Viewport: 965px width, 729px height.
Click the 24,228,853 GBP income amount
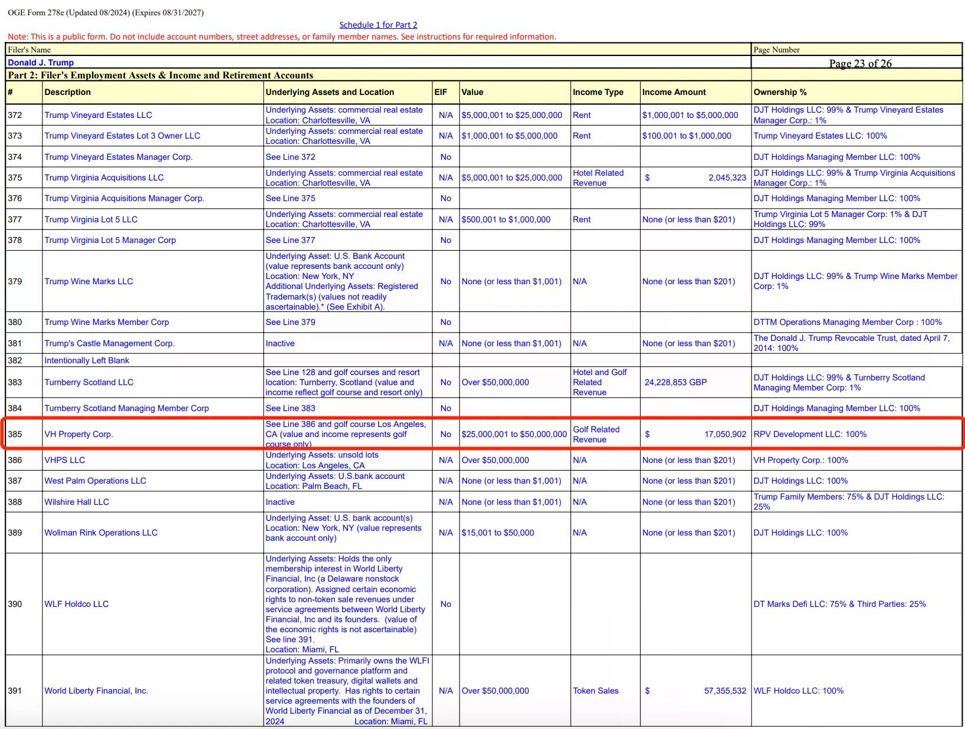[675, 382]
